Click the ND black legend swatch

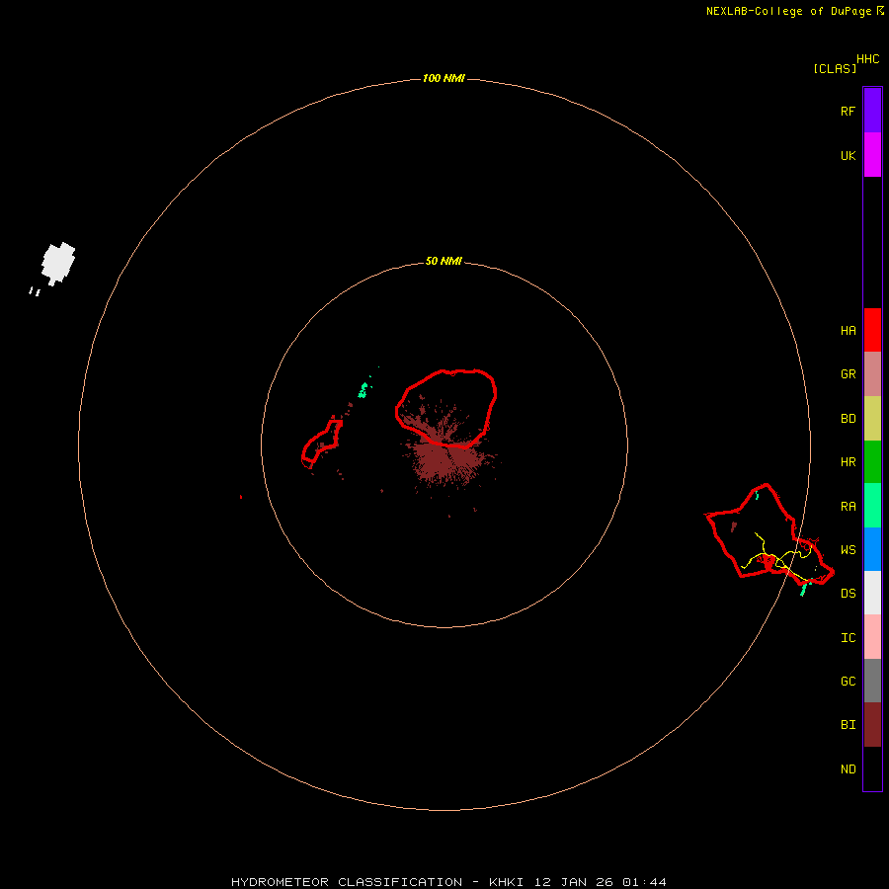(x=872, y=768)
